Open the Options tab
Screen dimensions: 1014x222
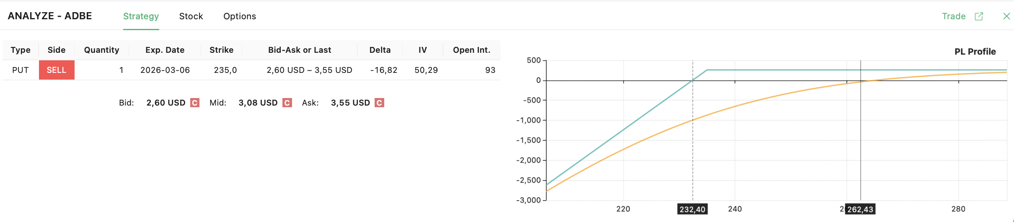pos(240,16)
